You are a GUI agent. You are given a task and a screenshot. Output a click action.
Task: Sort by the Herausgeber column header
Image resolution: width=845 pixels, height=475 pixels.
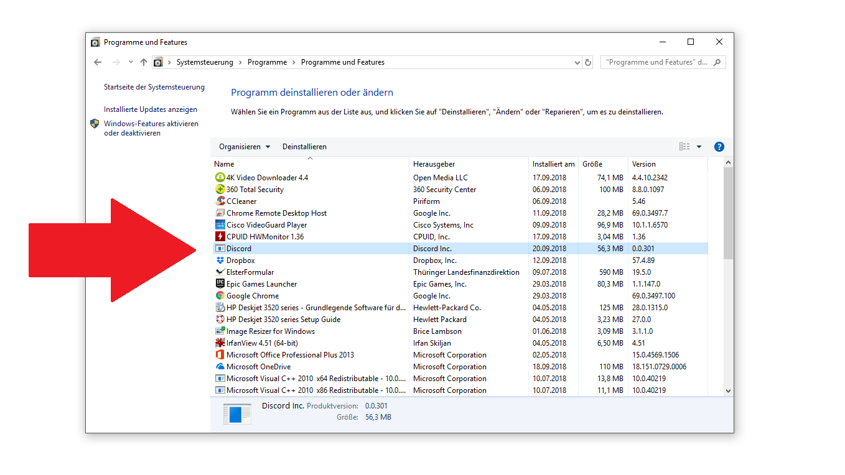tap(469, 164)
